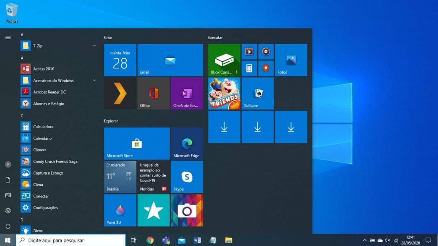Screen dimensions: 438x246
Task: Open the Fotos tile
Action: 291,60
